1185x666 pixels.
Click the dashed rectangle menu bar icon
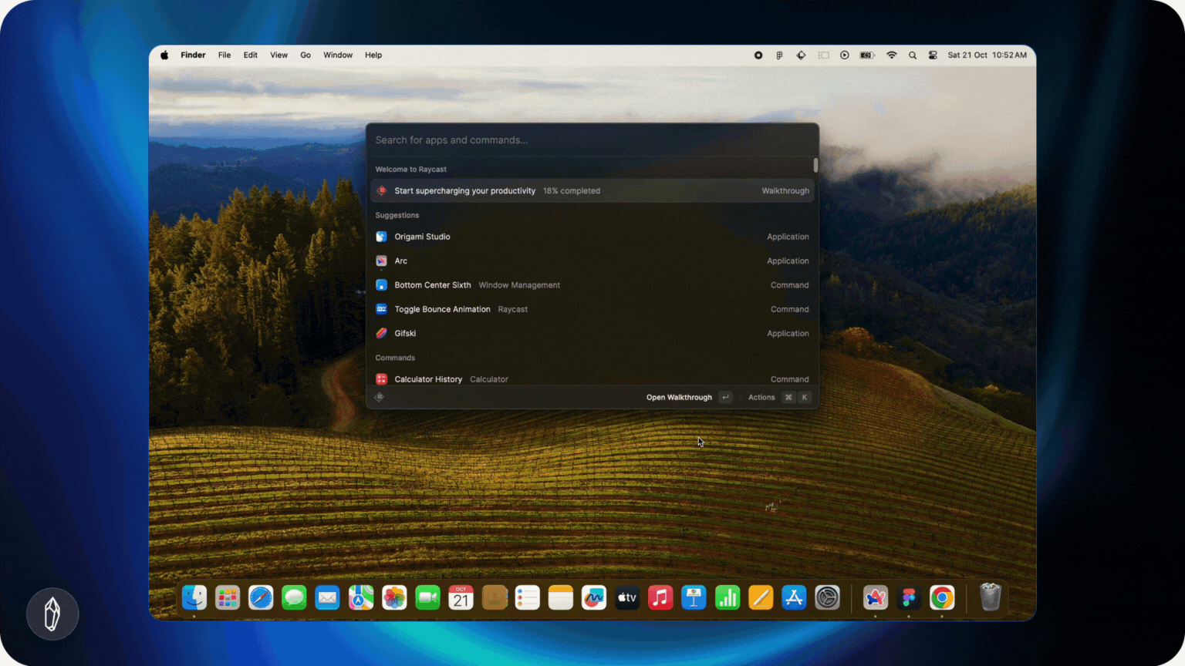(823, 55)
